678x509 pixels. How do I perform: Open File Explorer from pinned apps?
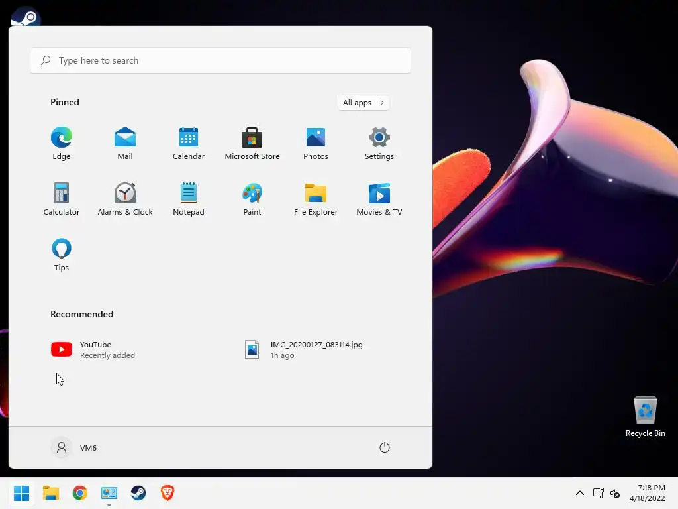coord(316,199)
